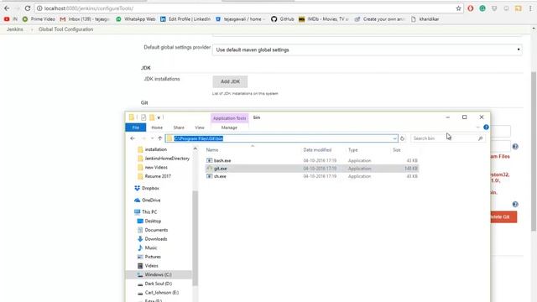Expand the Explorer ribbon chevron

pos(478,128)
